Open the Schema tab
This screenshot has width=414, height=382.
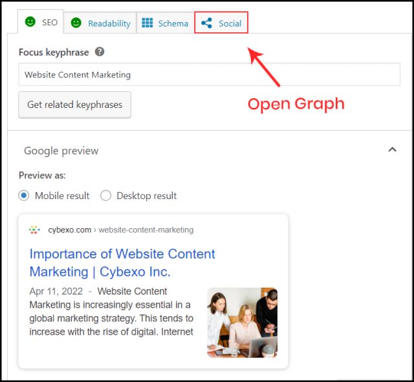point(165,23)
